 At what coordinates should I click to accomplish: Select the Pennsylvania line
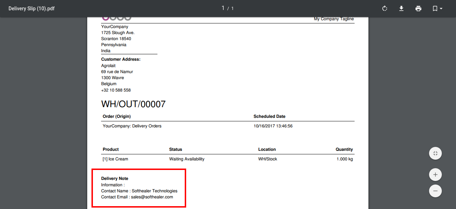[114, 45]
